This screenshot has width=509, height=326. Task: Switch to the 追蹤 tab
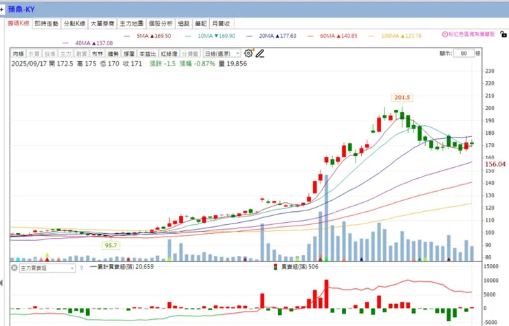184,23
